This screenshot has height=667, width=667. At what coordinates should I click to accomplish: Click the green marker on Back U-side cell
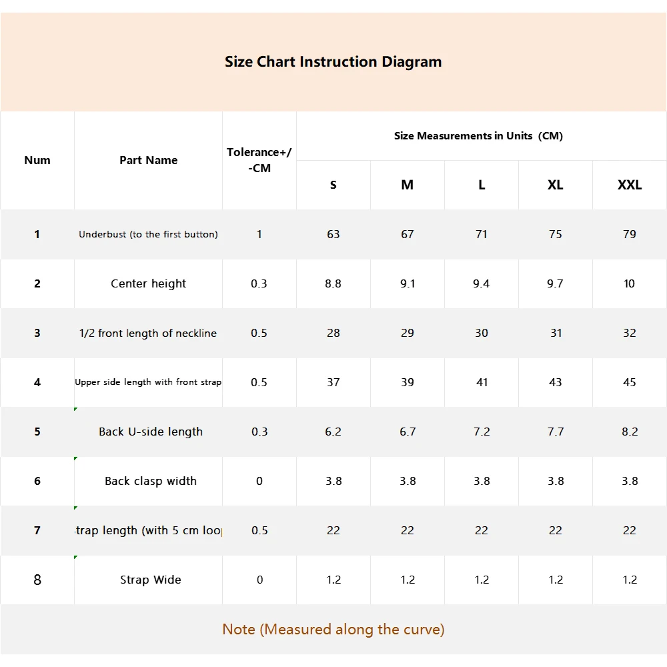click(76, 410)
